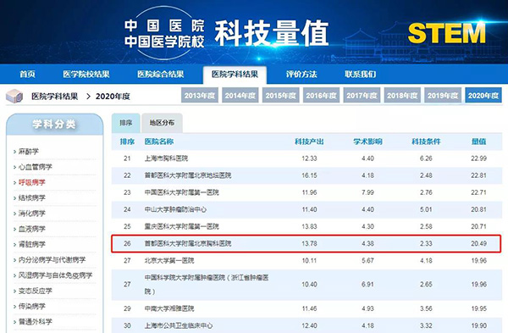508x333 pixels.
Task: Click the 科技量值 site title logo
Action: click(272, 33)
